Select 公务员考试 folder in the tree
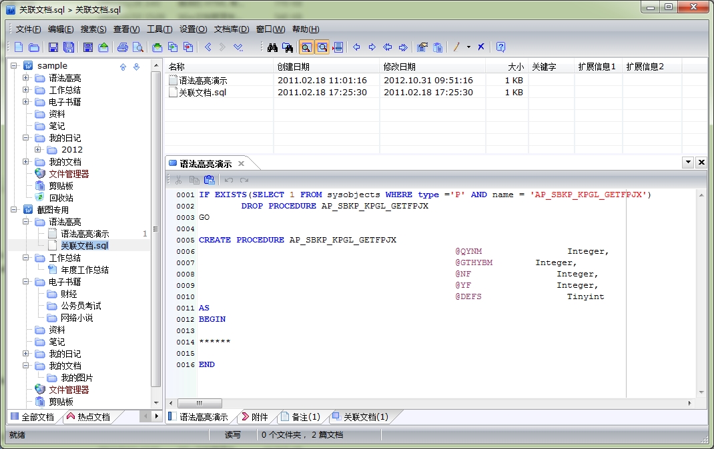Image resolution: width=714 pixels, height=449 pixels. pyautogui.click(x=81, y=306)
